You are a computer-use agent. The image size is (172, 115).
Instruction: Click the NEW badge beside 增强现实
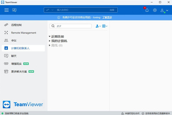click(x=26, y=64)
